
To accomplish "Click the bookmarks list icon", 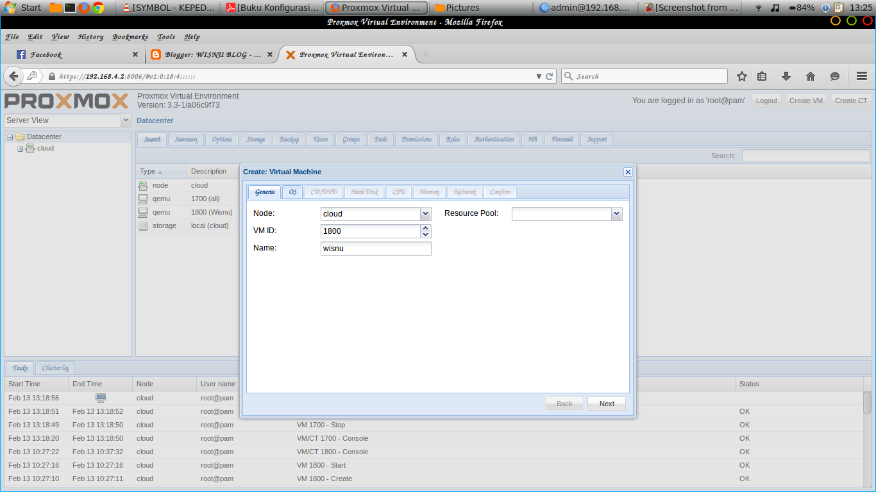I will [762, 76].
